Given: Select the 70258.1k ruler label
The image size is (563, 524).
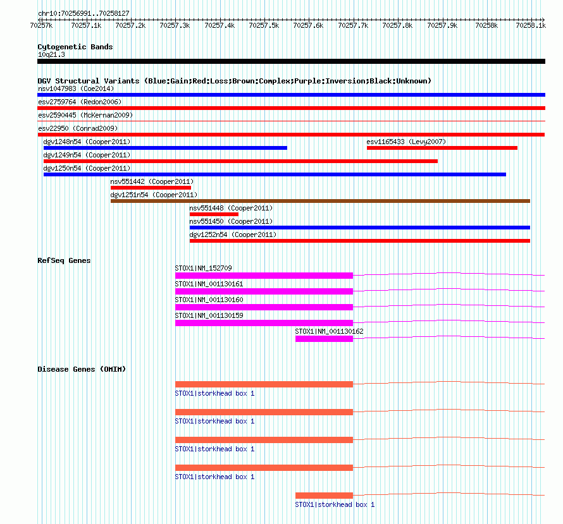Looking at the screenshot, I should point(531,25).
